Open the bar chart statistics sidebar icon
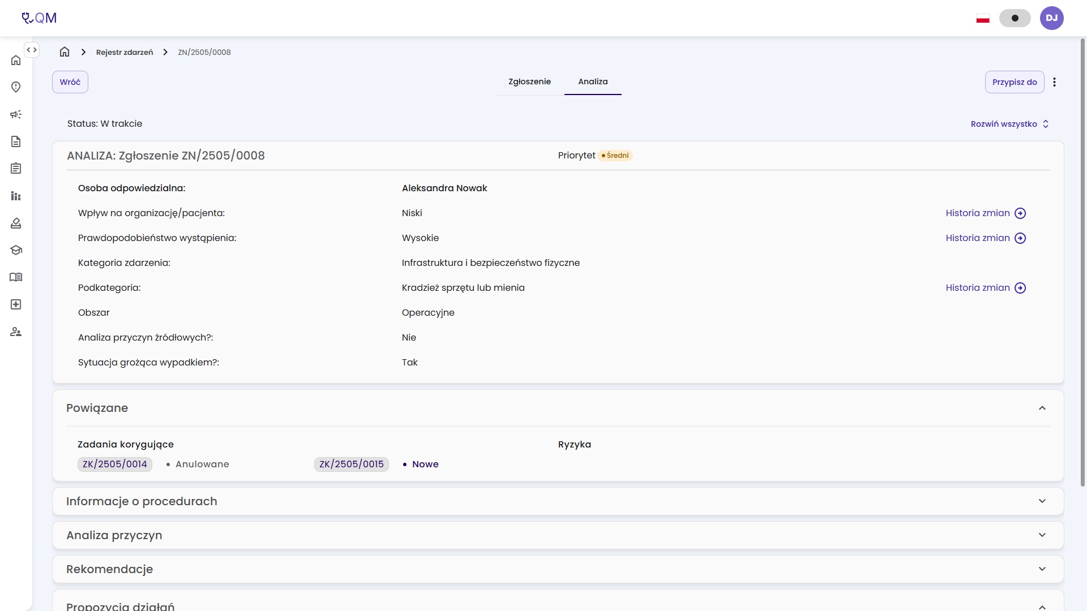Screen dimensions: 1087x611 [16, 196]
